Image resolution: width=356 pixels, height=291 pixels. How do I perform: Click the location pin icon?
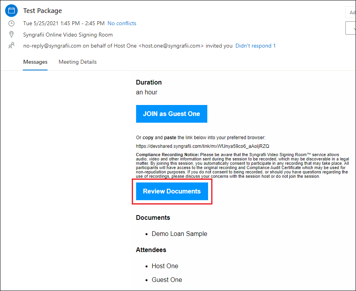tap(11, 34)
